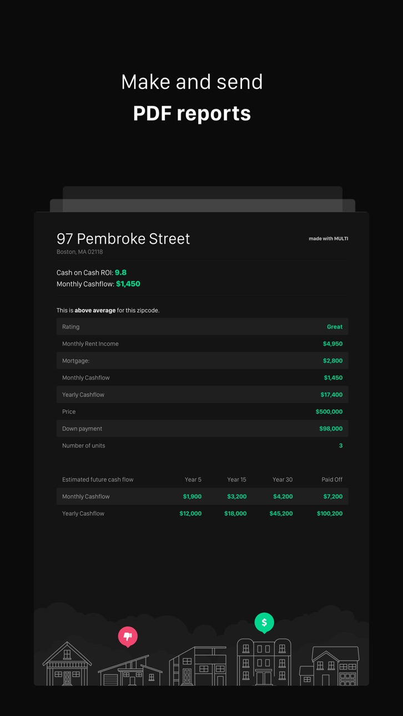Select the tall townhouse under dollar bubble
403x716 pixels.
(264, 662)
